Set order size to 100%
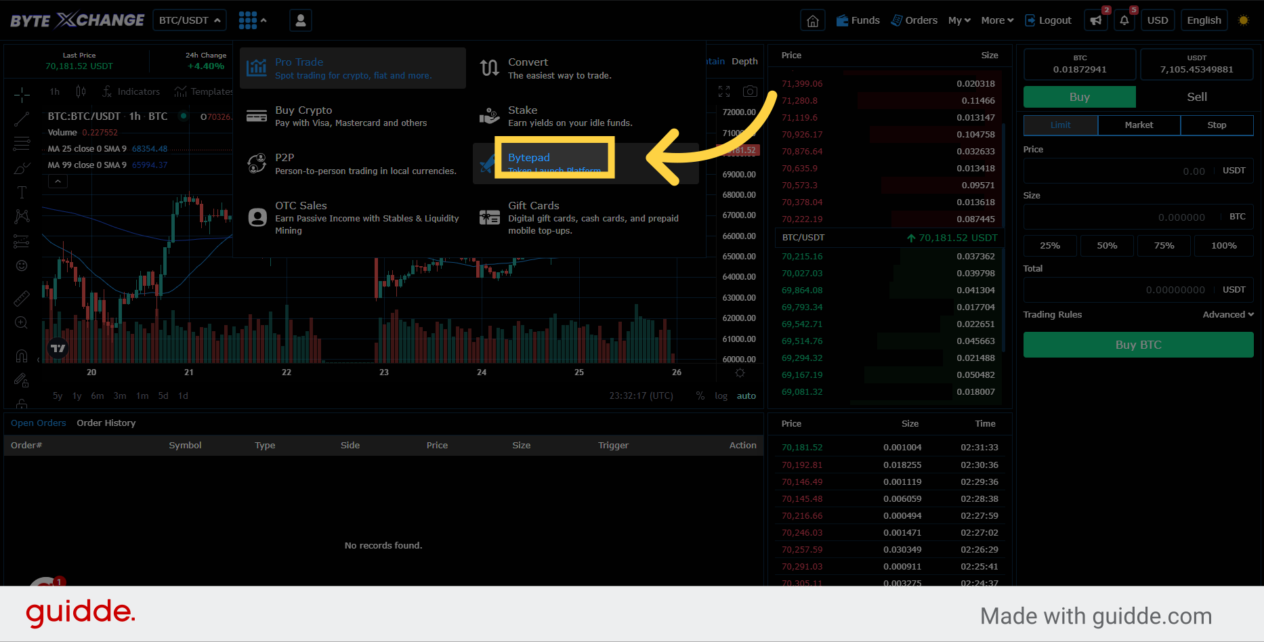This screenshot has width=1264, height=642. pyautogui.click(x=1223, y=245)
